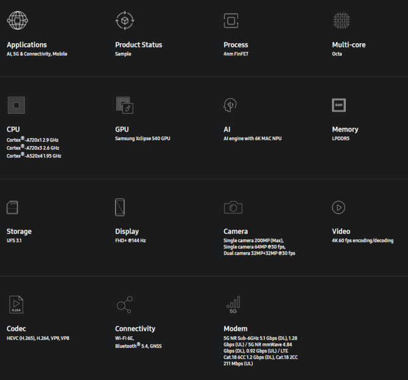408x380 pixels.
Task: Click the Samsung Xclipse 540 GPU text
Action: pos(142,138)
